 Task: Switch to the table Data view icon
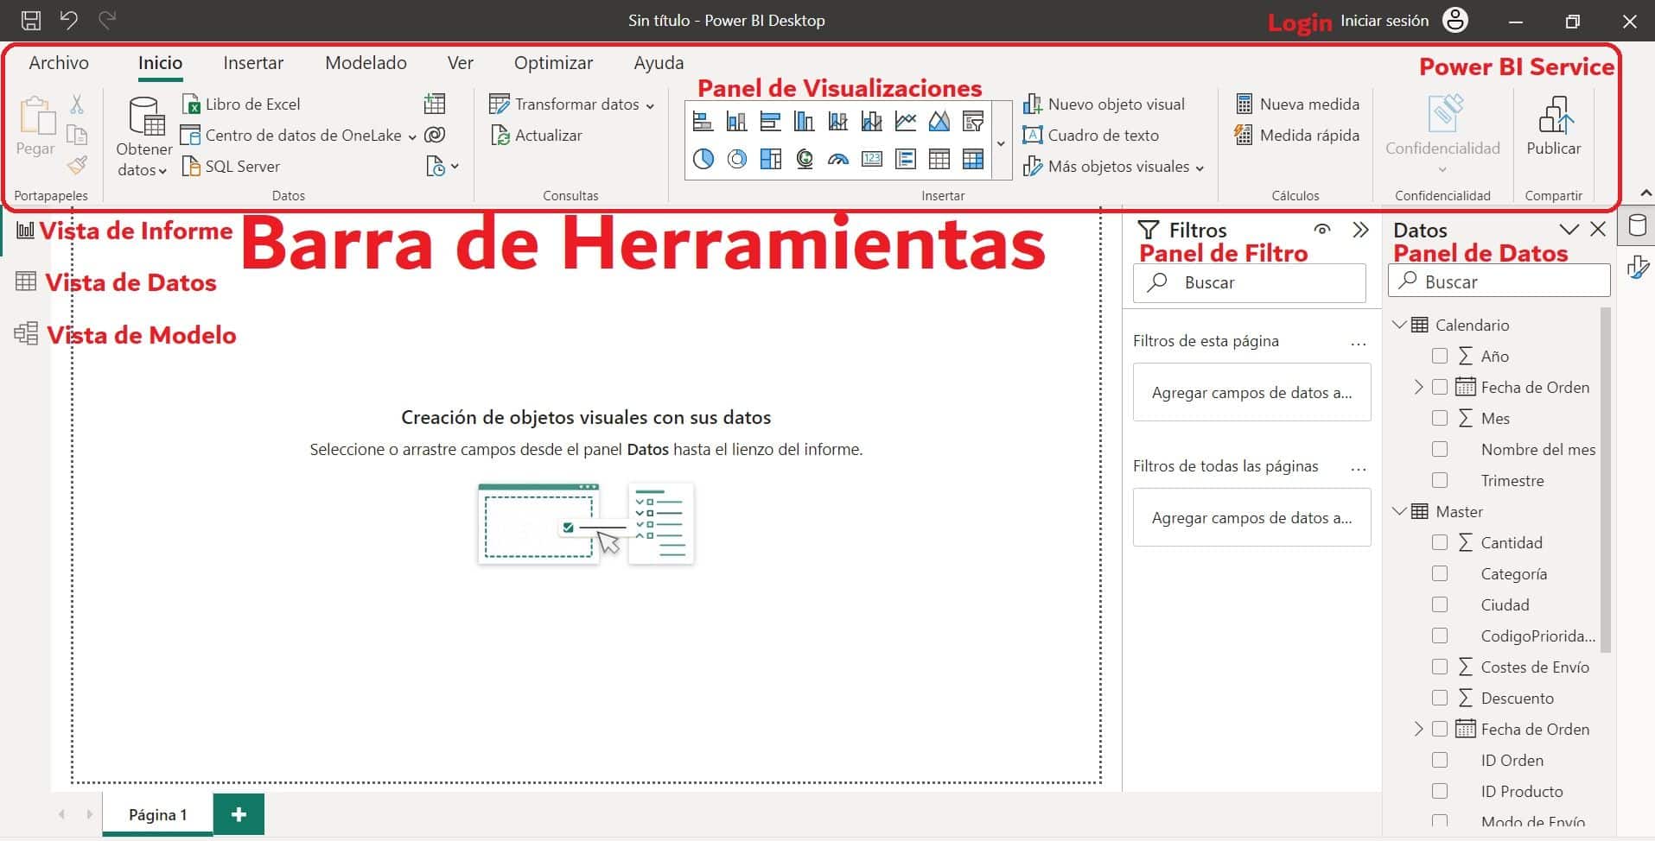[26, 281]
